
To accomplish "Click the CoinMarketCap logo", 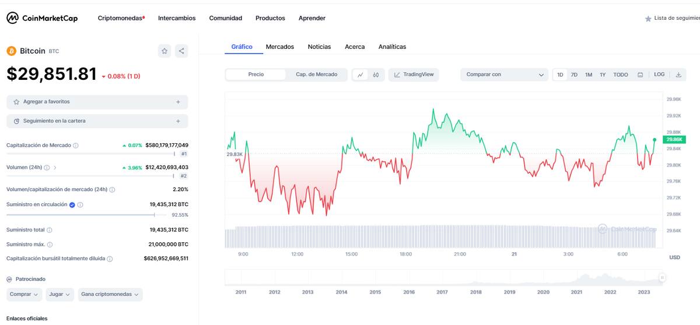I will pos(42,18).
